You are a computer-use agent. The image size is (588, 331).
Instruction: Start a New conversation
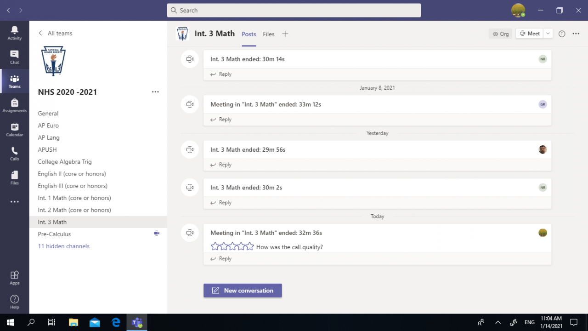click(x=243, y=291)
